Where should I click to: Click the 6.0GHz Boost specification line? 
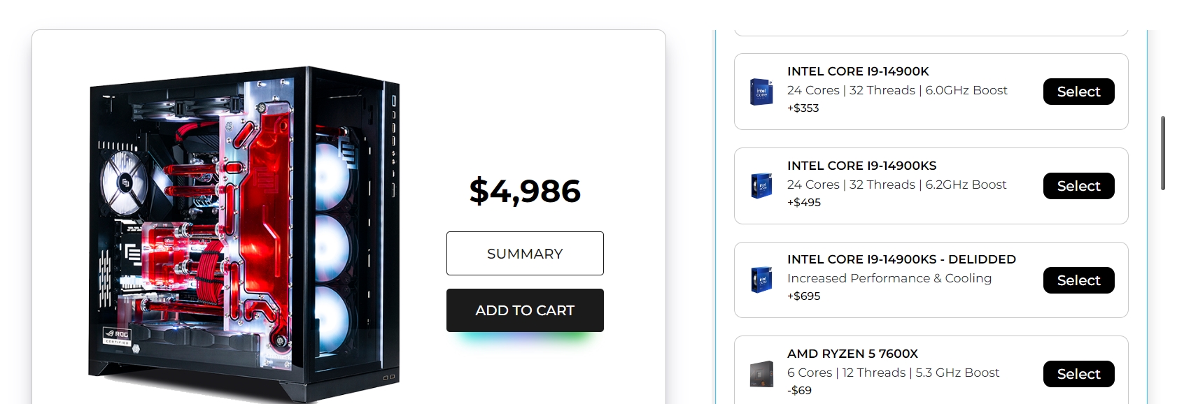point(897,90)
